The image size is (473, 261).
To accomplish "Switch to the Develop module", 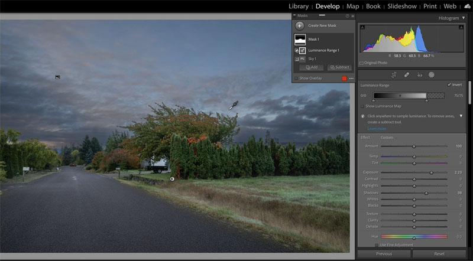I will click(328, 6).
